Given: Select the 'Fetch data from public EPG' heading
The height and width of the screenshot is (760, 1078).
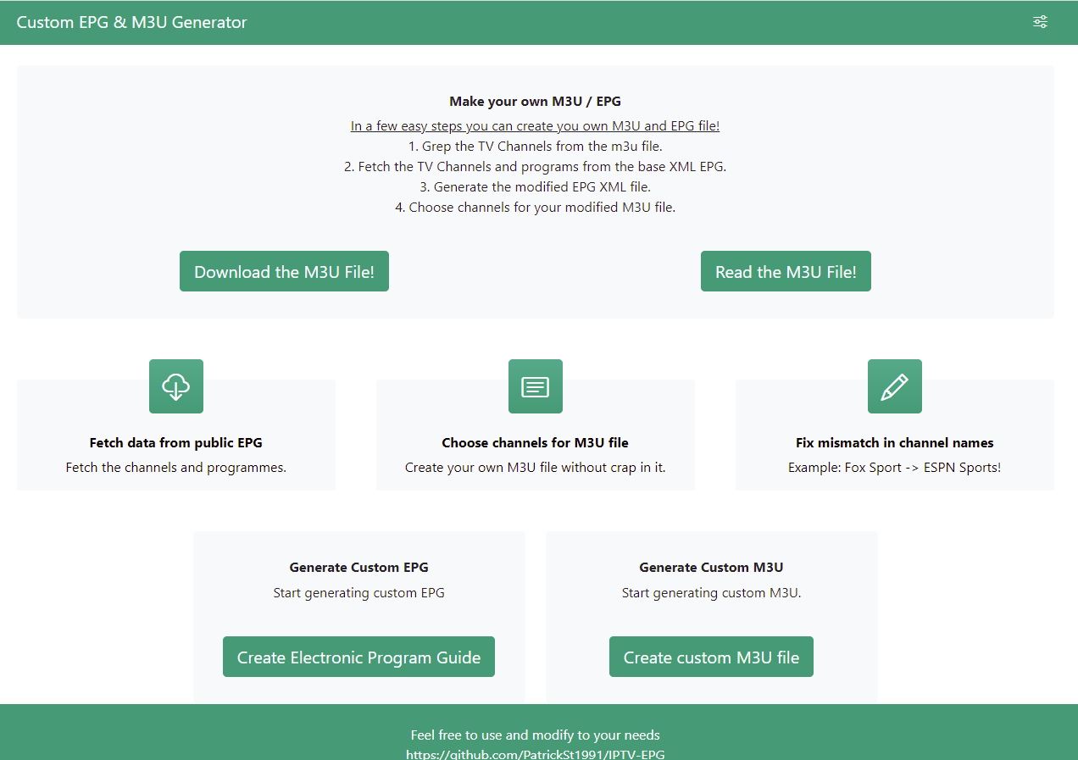Looking at the screenshot, I should (x=176, y=442).
